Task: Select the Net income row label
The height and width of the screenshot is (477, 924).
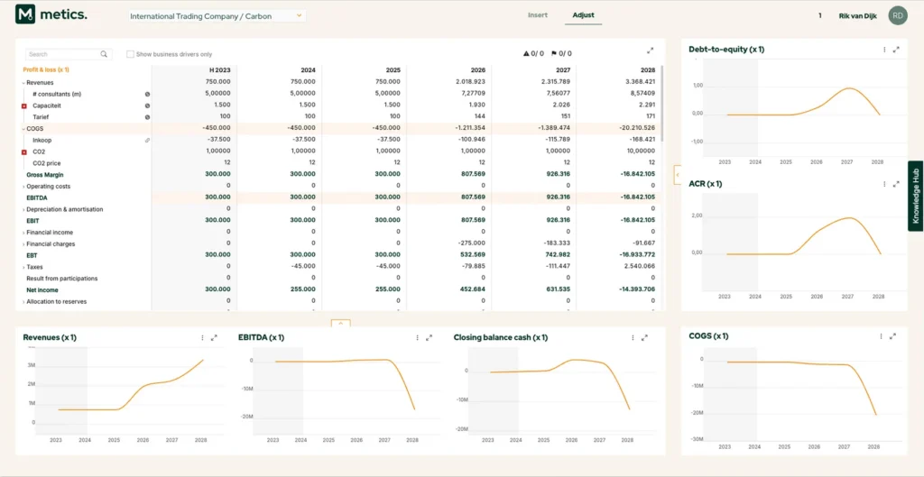Action: [42, 290]
